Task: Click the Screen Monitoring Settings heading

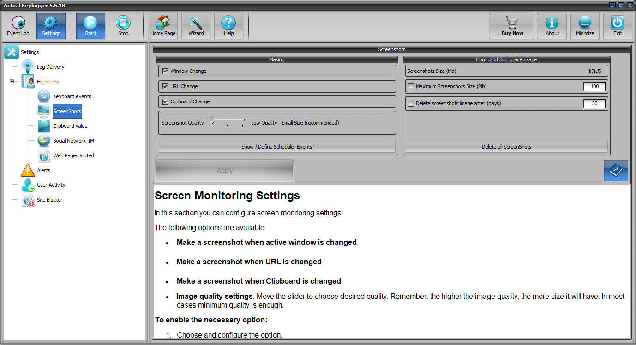Action: coord(227,196)
